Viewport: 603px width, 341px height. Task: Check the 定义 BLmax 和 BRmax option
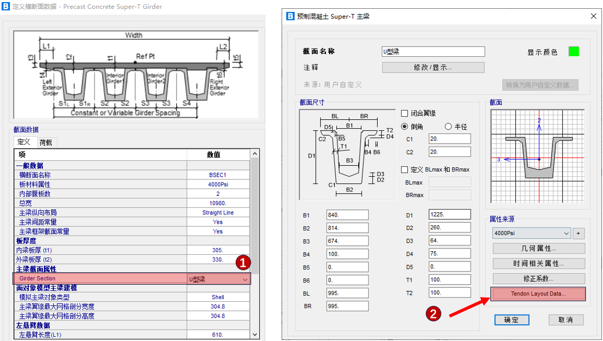click(x=405, y=169)
